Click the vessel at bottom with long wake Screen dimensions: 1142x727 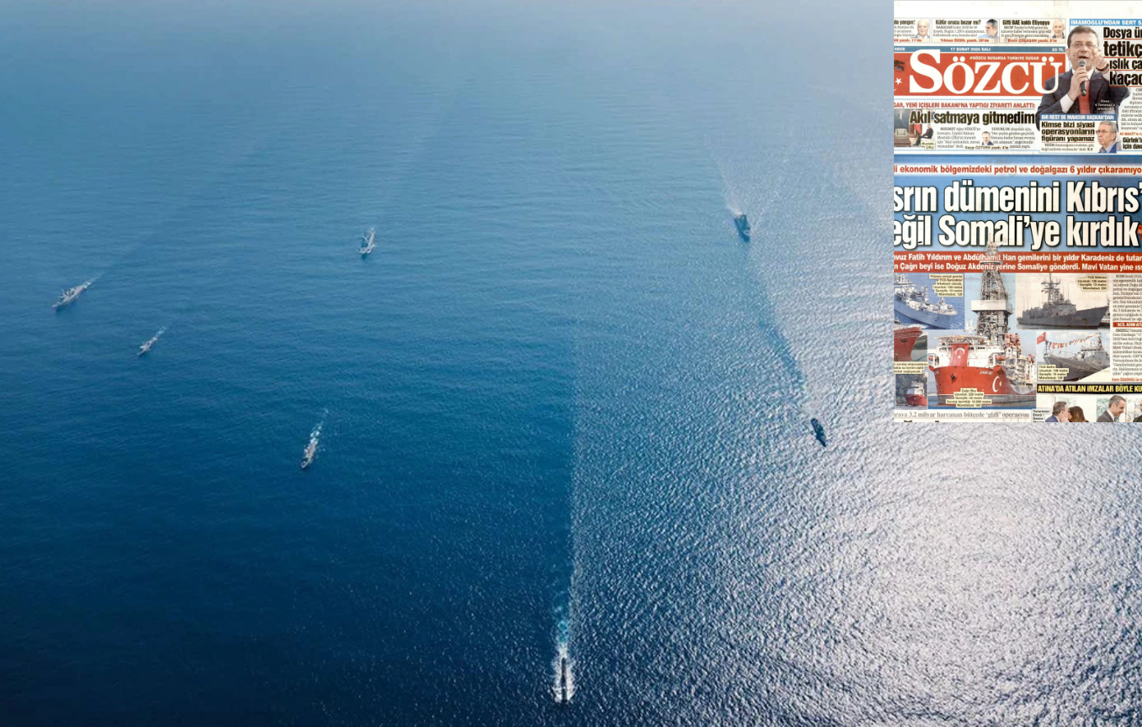tap(563, 678)
